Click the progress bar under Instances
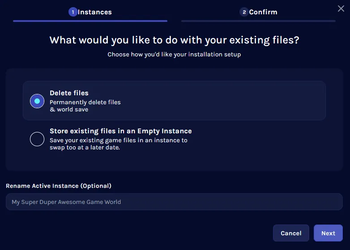 point(90,21)
